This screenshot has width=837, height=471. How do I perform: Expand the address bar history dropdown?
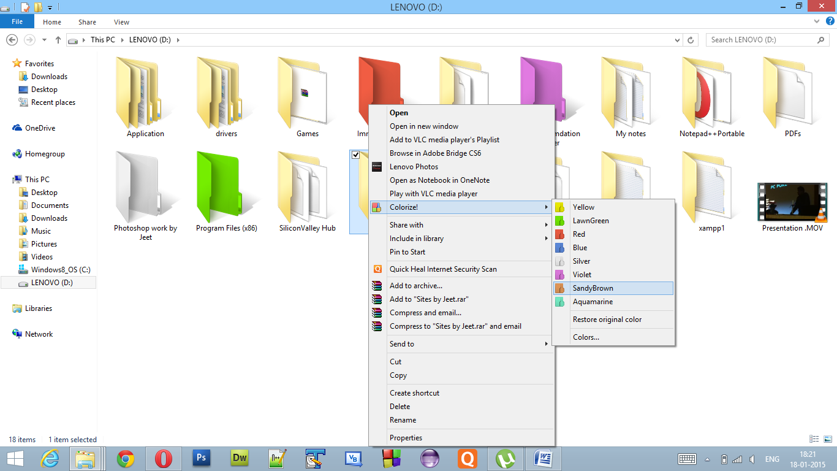(x=678, y=39)
